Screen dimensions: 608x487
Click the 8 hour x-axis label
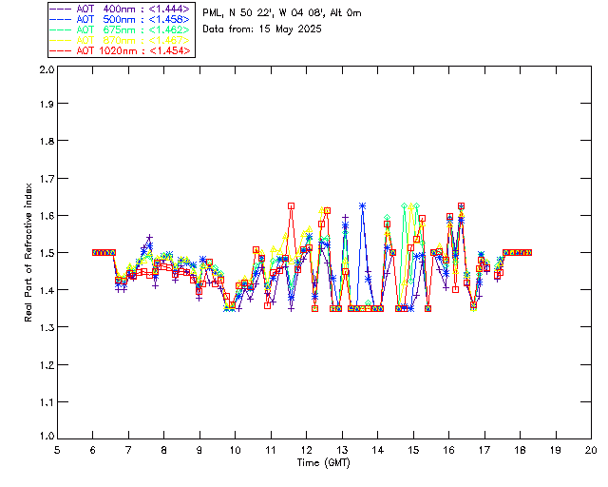pos(164,450)
